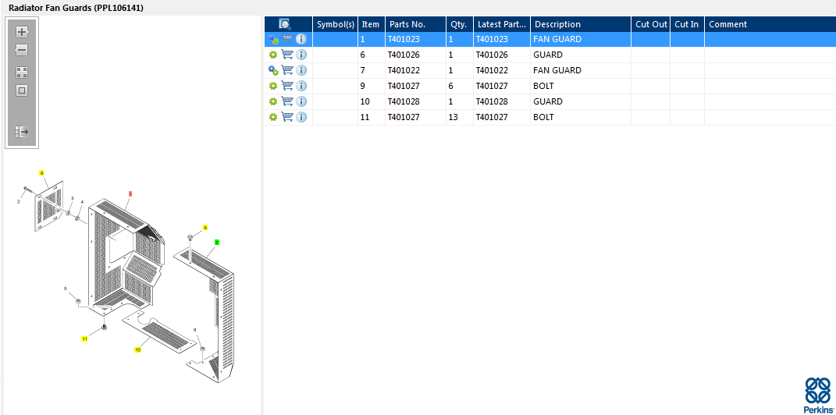Image resolution: width=836 pixels, height=415 pixels.
Task: Click quantity 13 cell
Action: [x=460, y=117]
